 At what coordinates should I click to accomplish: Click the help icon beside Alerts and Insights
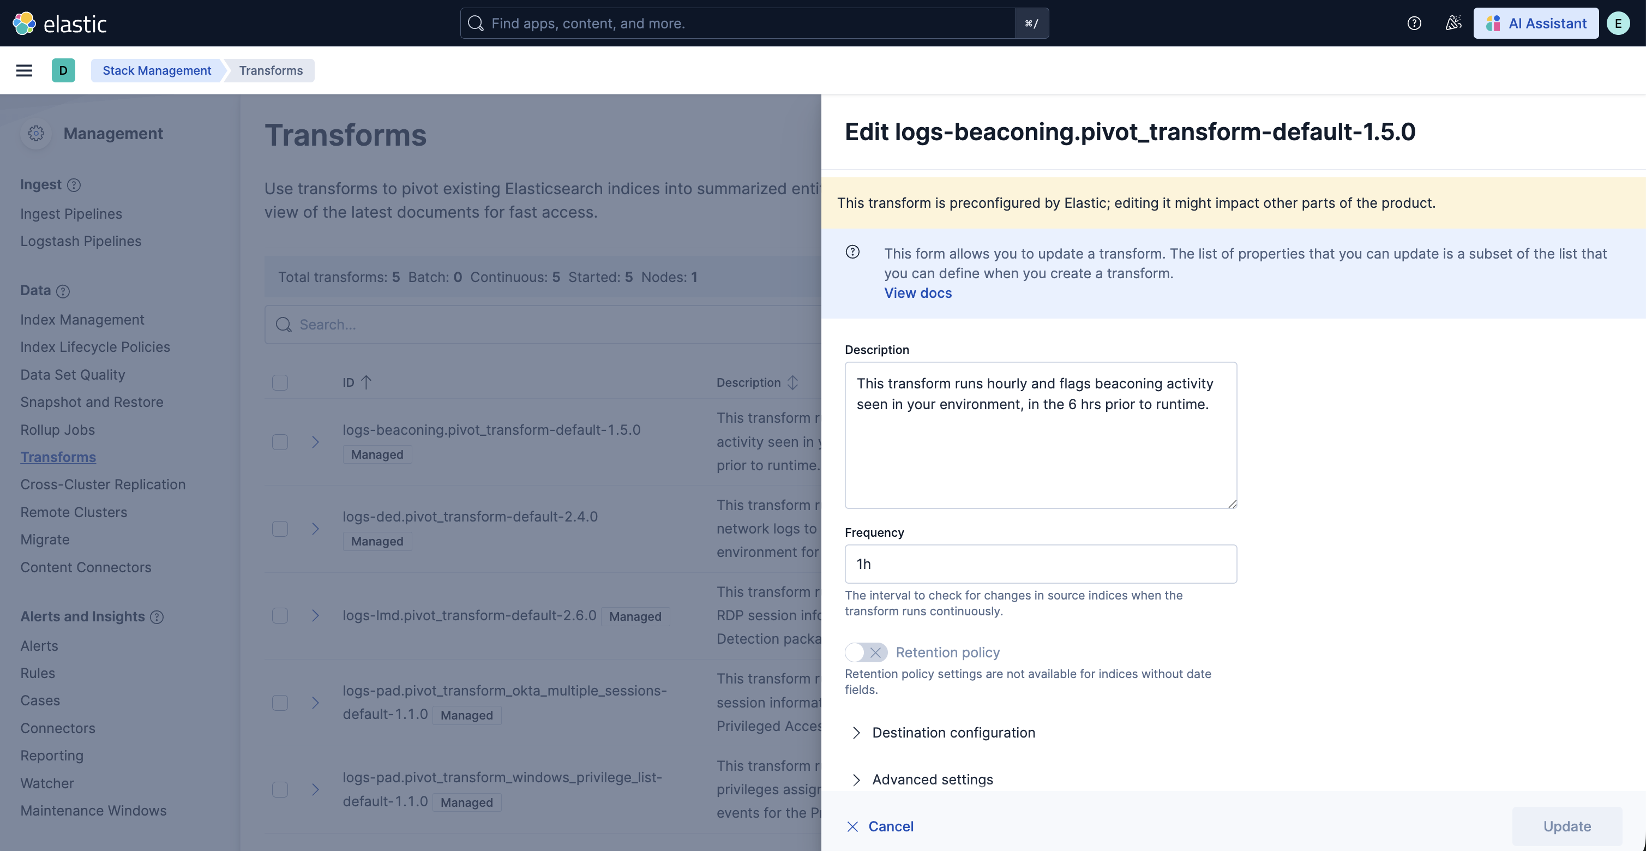tap(157, 617)
